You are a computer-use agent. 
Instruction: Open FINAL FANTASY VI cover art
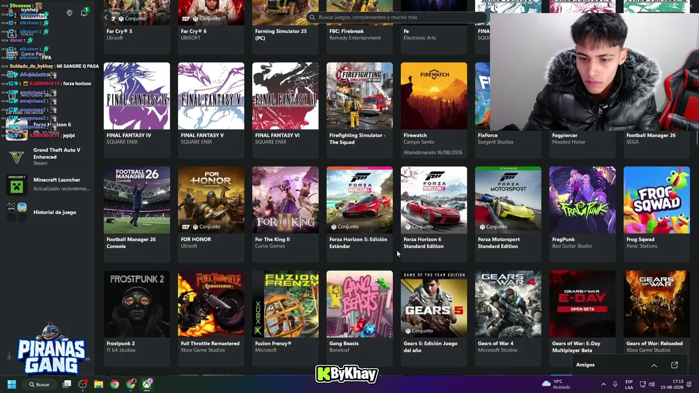(285, 96)
